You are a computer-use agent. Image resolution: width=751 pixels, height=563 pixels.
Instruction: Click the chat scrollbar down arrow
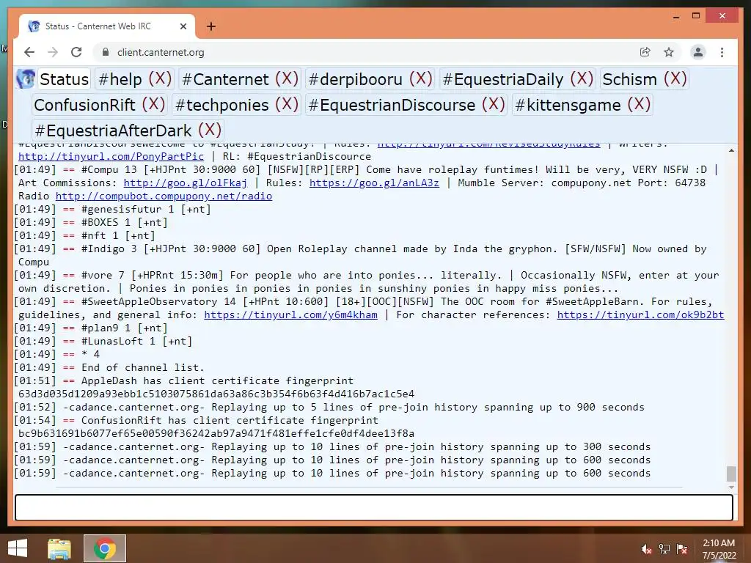click(731, 487)
